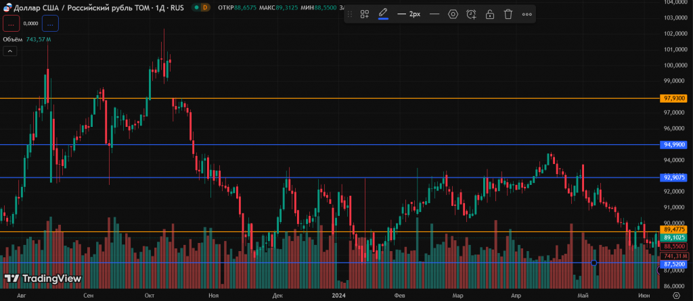Open chart settings gear at bottom right

676,296
